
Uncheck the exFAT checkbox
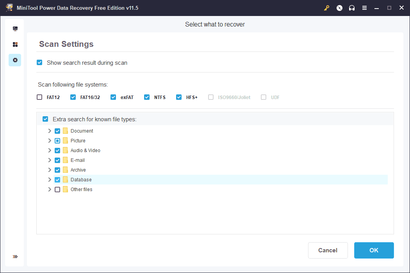pyautogui.click(x=113, y=97)
